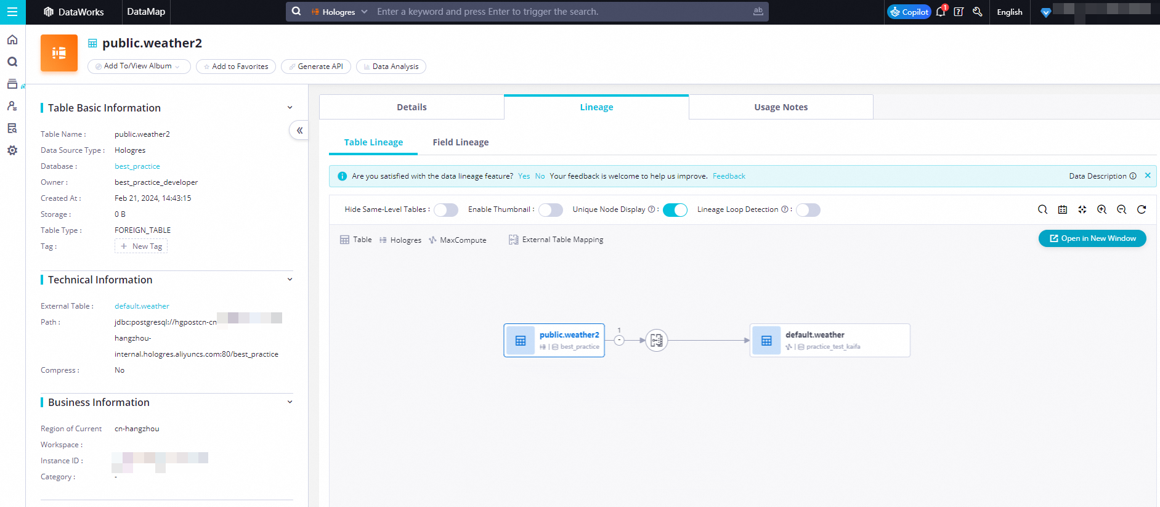This screenshot has width=1160, height=507.
Task: Open the default.weather external table link
Action: [142, 306]
